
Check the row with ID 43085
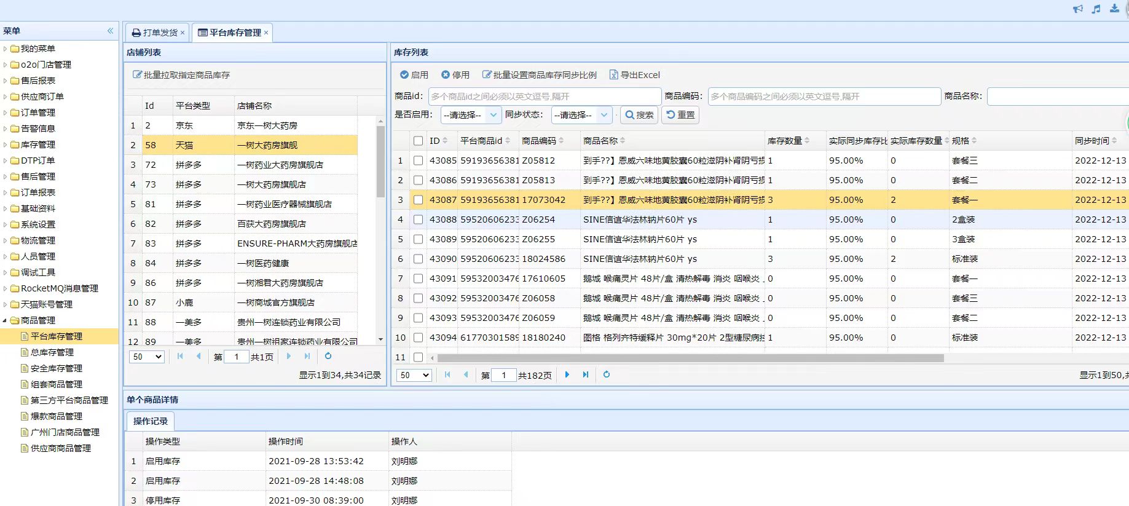click(419, 160)
